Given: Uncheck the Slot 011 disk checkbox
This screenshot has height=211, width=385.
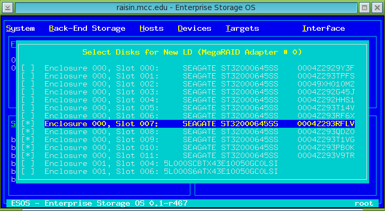Looking at the screenshot, I should pyautogui.click(x=28, y=155).
